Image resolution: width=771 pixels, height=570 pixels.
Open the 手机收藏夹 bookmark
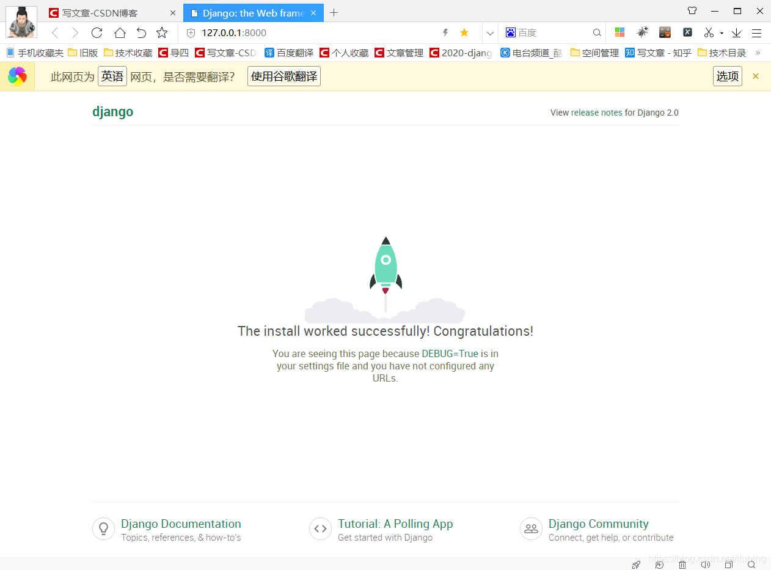tap(35, 53)
